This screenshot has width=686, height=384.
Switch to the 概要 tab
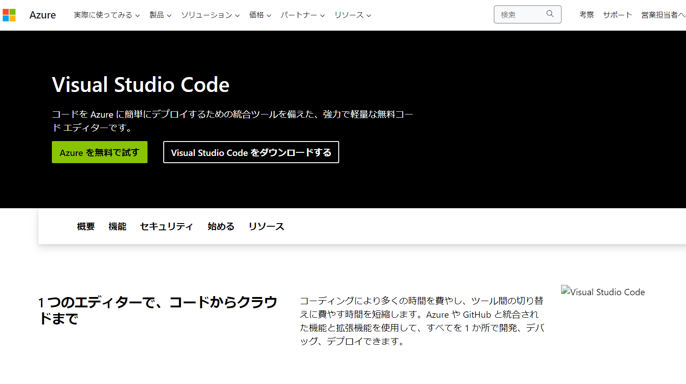point(86,226)
